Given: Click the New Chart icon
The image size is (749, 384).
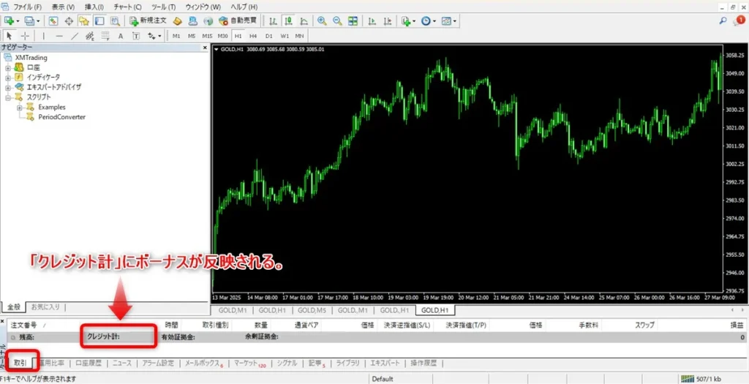Looking at the screenshot, I should pos(9,21).
